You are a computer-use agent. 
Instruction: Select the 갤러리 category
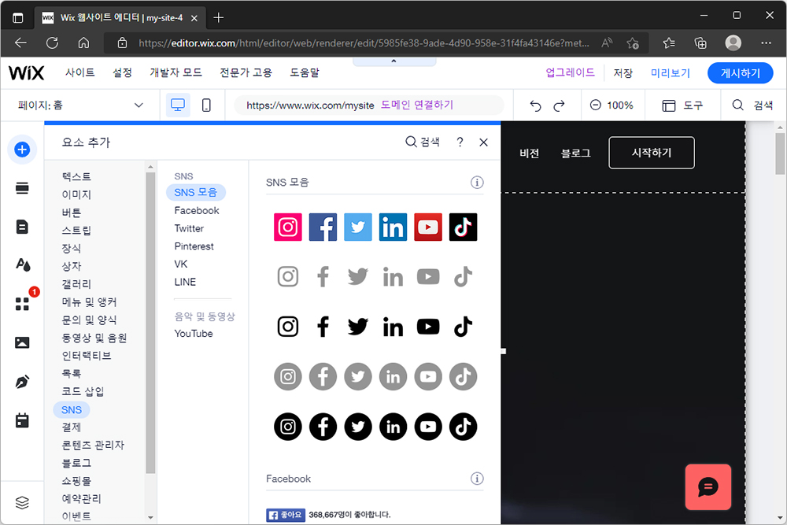(x=77, y=284)
